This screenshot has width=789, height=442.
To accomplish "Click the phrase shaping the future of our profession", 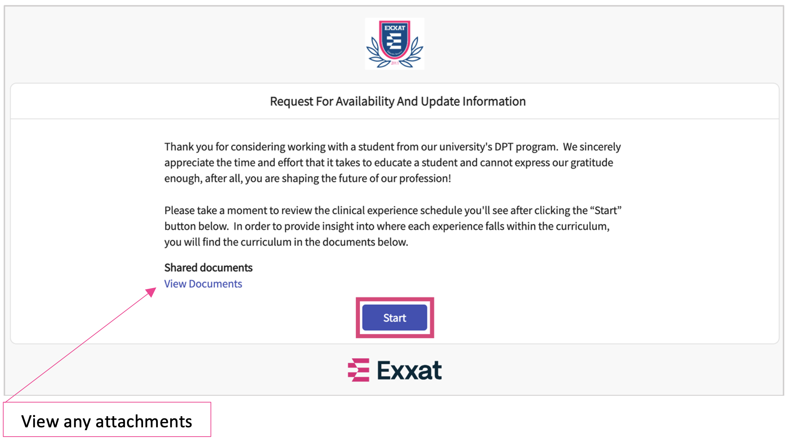I will click(x=366, y=179).
